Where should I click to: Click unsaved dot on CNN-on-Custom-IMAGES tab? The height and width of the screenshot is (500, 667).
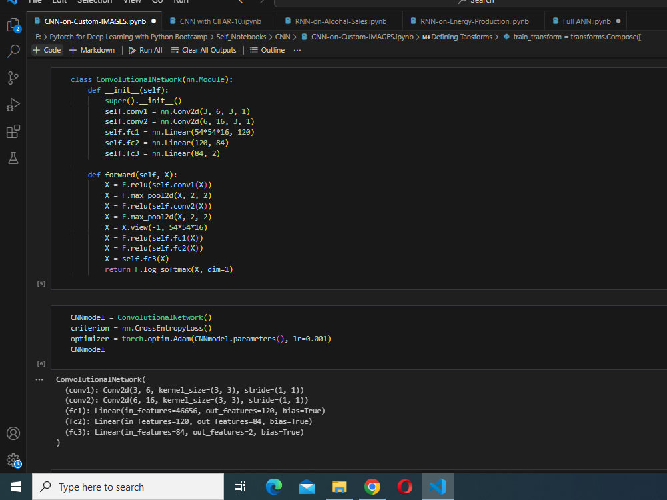click(153, 21)
